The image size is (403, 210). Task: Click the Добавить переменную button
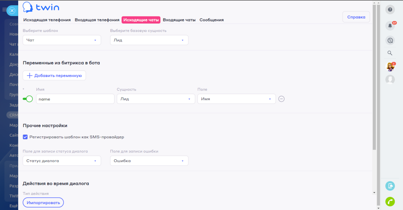(54, 76)
